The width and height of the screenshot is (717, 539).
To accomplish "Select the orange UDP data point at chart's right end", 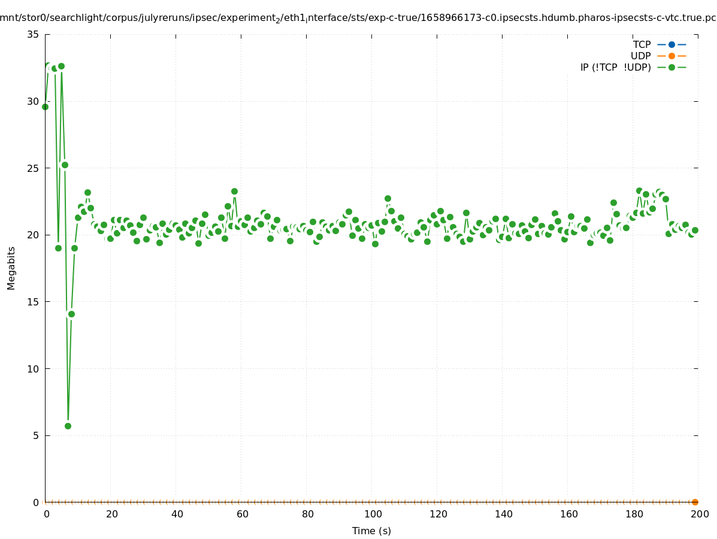I will 695,502.
